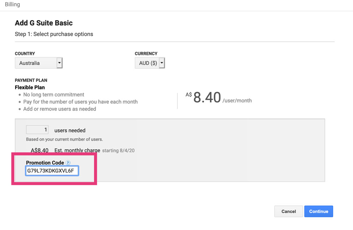Click the Promotion Code label

pyautogui.click(x=45, y=163)
